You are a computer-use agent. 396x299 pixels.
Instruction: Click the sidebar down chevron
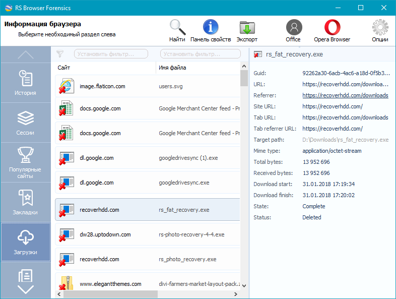click(26, 289)
